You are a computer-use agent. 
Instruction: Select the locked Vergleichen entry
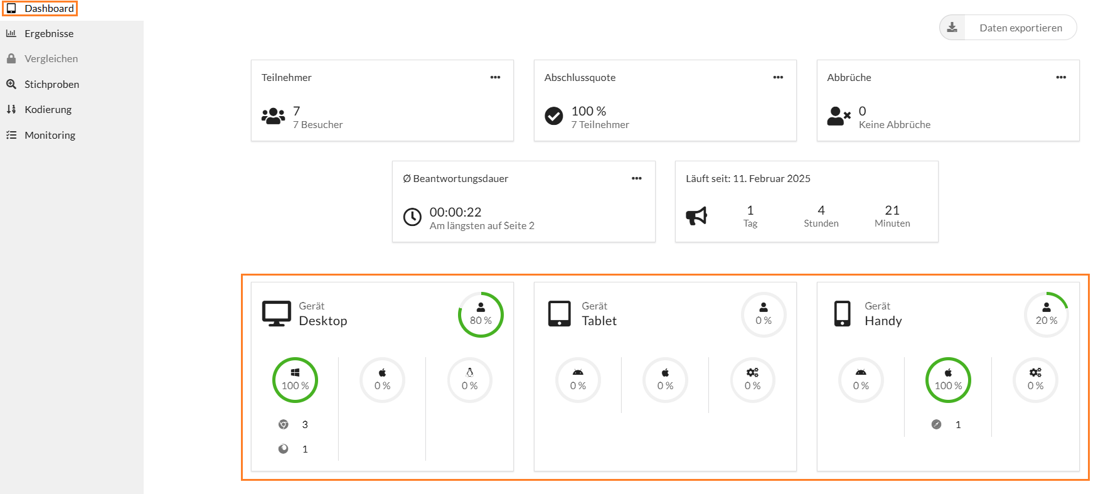pyautogui.click(x=51, y=59)
